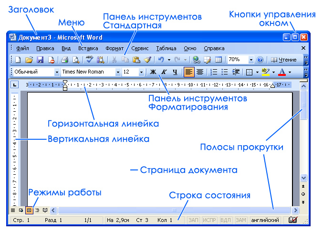Viewport: 323px width, 232px height.
Task: Insert Hyperlink using globe icon
Action: click(x=196, y=60)
